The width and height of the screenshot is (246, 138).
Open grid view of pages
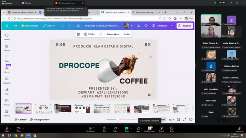178,120
